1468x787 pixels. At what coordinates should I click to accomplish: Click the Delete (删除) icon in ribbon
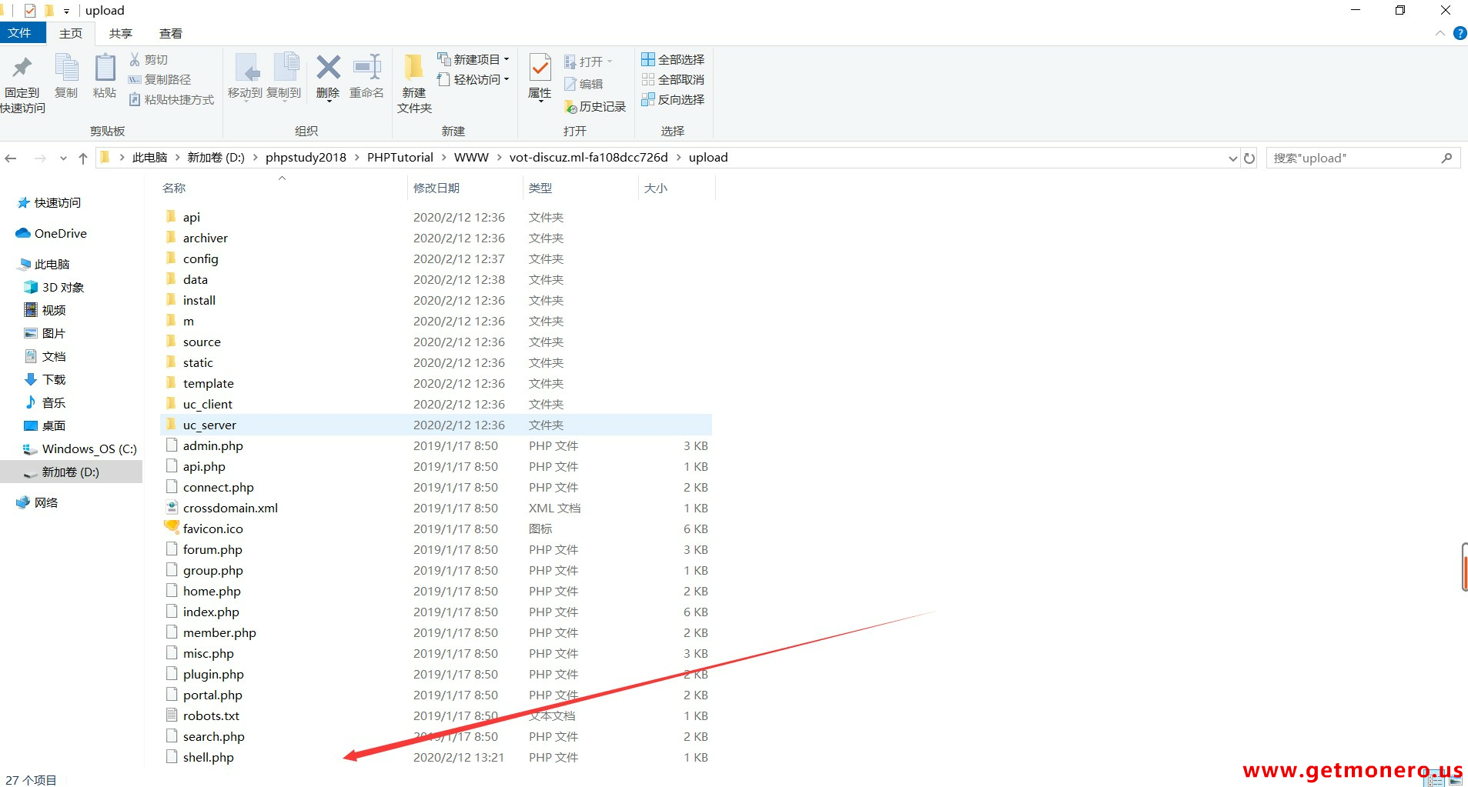(328, 68)
